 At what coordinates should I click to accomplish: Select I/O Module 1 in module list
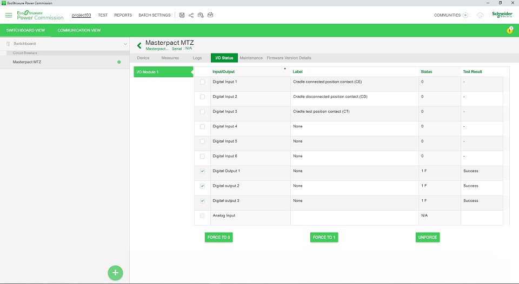click(x=163, y=72)
